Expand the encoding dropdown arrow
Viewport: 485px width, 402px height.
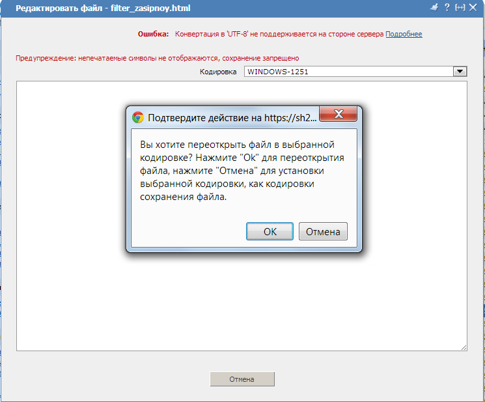[460, 72]
